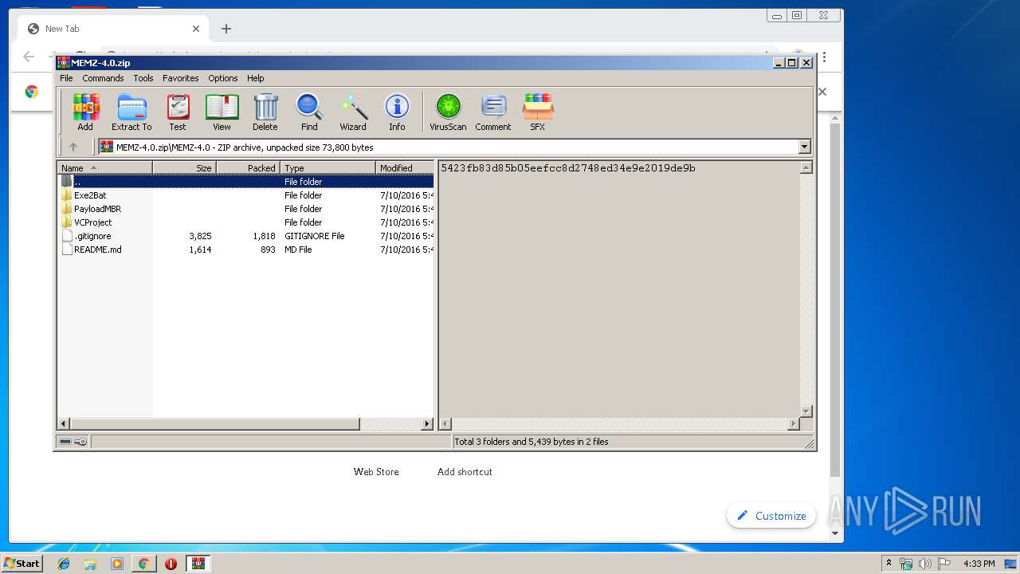Image resolution: width=1020 pixels, height=574 pixels.
Task: Select the parent folder ".." row
Action: coord(245,182)
